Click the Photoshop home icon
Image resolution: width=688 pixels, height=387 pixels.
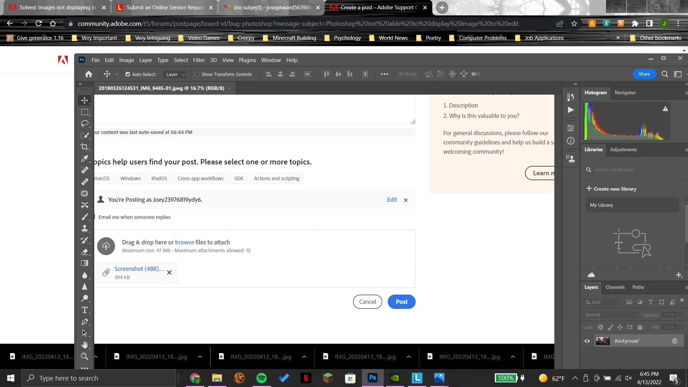[x=89, y=74]
